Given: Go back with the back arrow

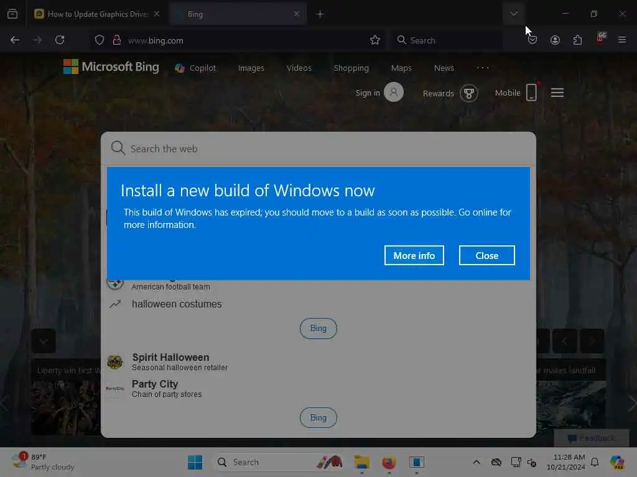Looking at the screenshot, I should pos(15,40).
